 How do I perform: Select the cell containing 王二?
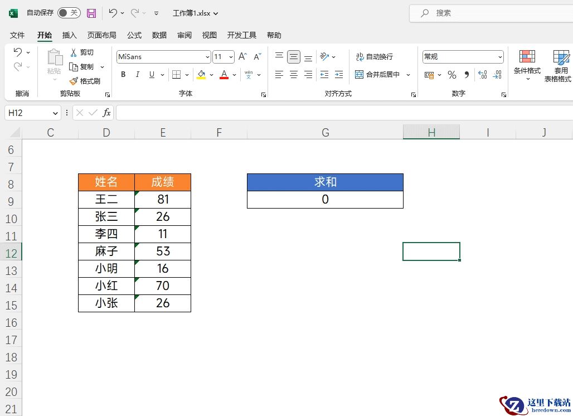106,199
